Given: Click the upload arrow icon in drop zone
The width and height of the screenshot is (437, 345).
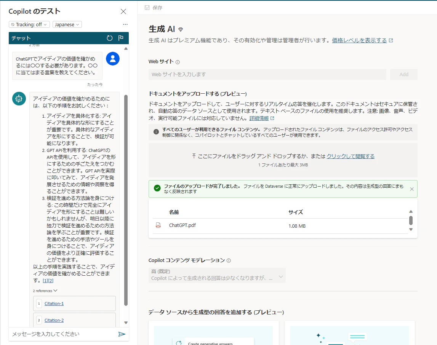Looking at the screenshot, I should (x=194, y=156).
